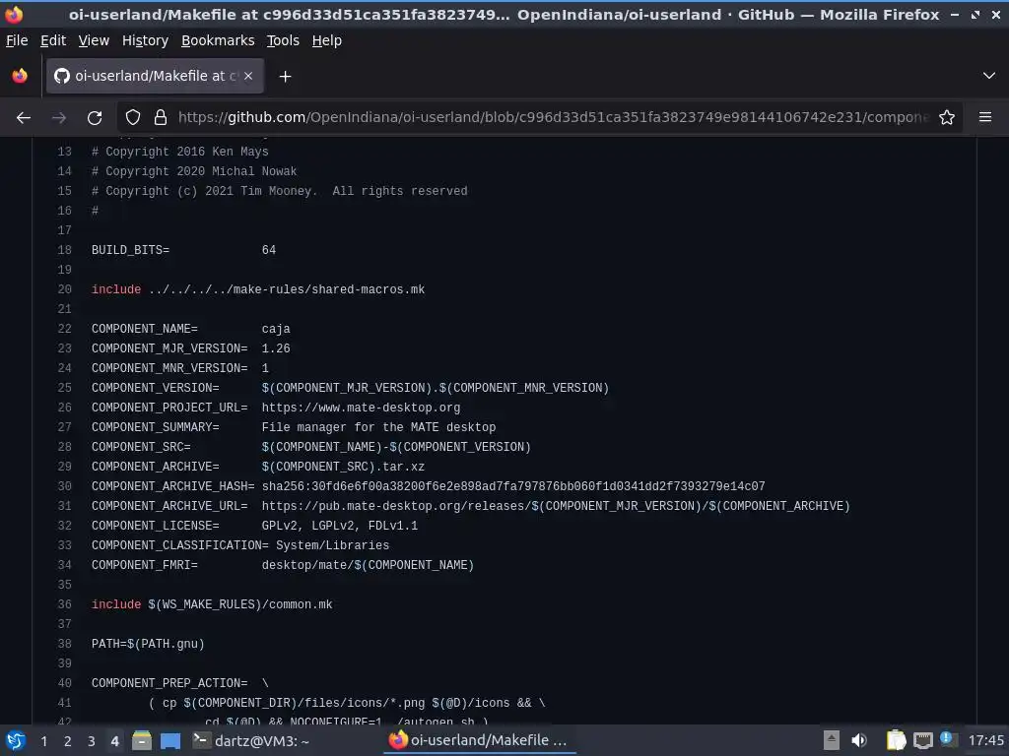Open the network status tray icon
1009x756 pixels.
point(923,740)
